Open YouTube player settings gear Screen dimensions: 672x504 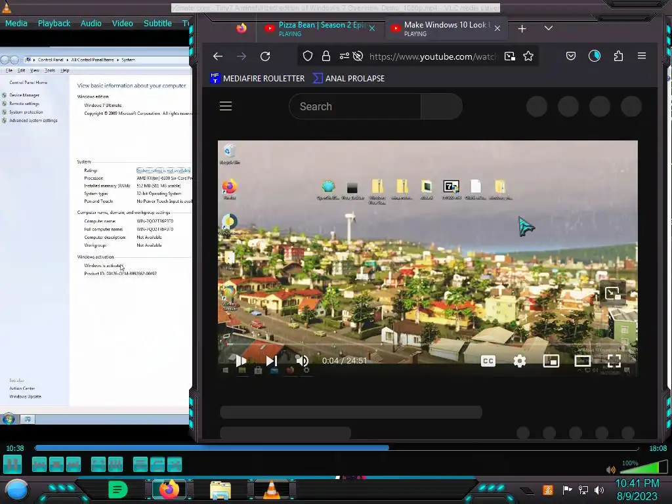[x=520, y=361]
